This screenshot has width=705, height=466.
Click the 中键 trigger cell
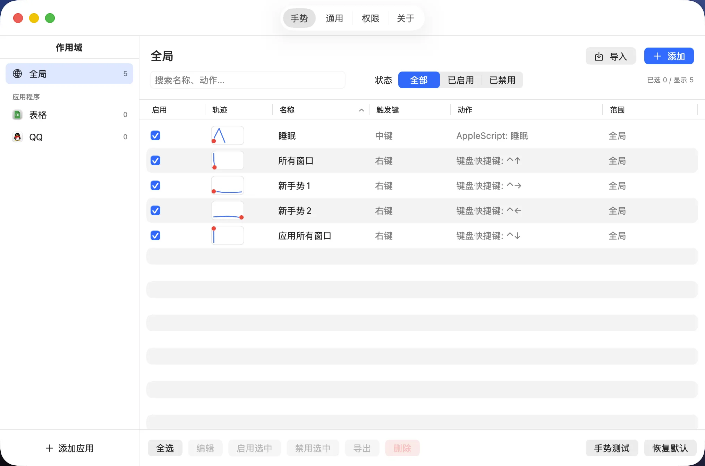click(384, 136)
